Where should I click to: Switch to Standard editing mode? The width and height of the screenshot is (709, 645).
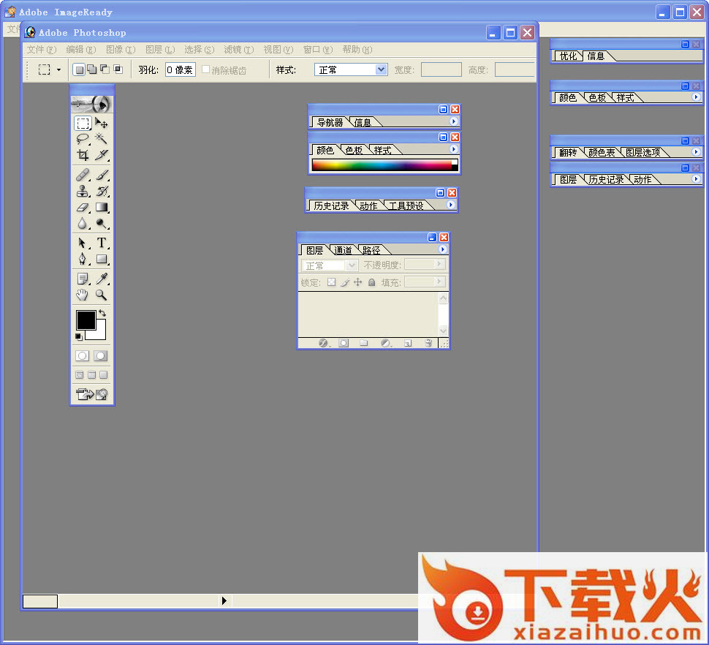pyautogui.click(x=83, y=355)
